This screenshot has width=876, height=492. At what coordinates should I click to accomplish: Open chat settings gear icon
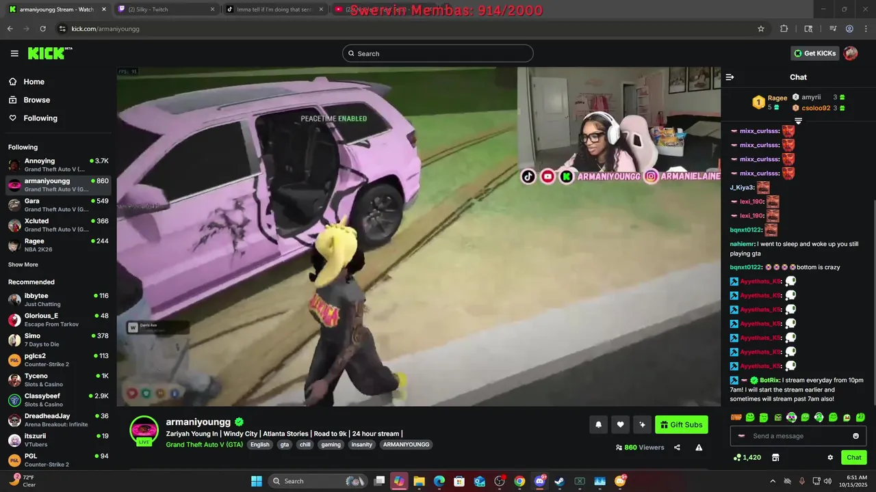click(830, 457)
